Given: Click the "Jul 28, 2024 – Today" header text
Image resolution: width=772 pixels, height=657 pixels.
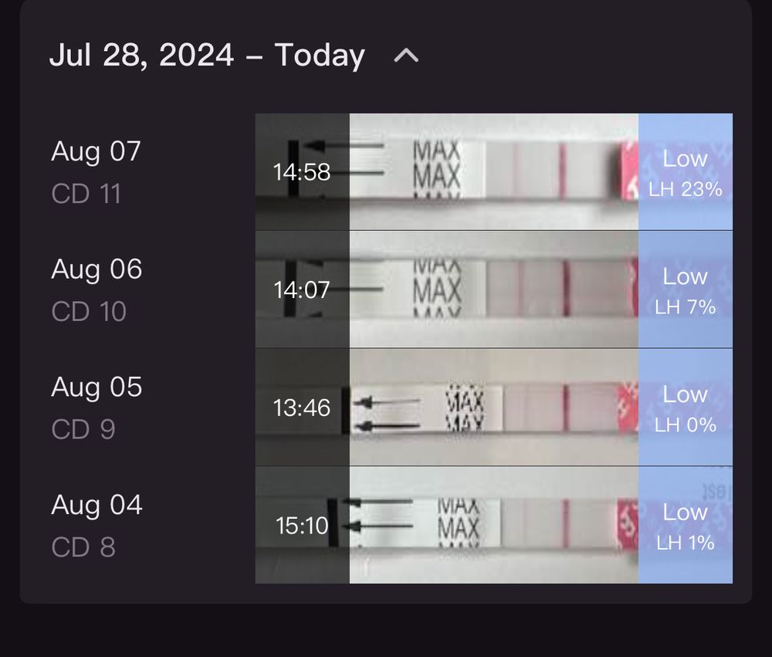Looking at the screenshot, I should coord(207,56).
